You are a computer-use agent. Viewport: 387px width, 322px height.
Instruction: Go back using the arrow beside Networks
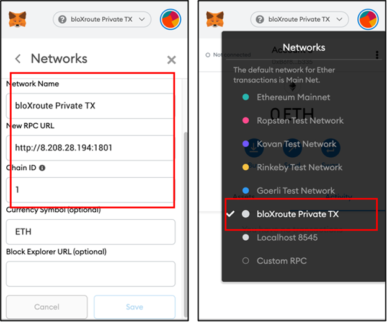[18, 59]
